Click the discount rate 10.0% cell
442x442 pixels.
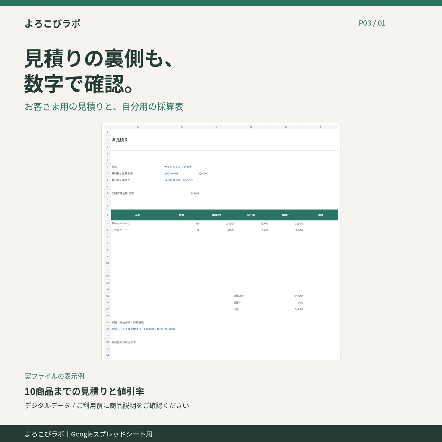click(265, 224)
